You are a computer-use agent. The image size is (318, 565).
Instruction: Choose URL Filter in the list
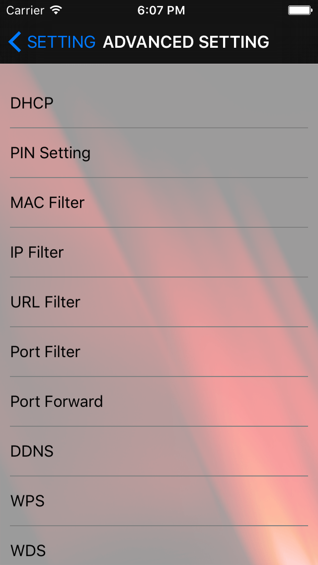(159, 302)
